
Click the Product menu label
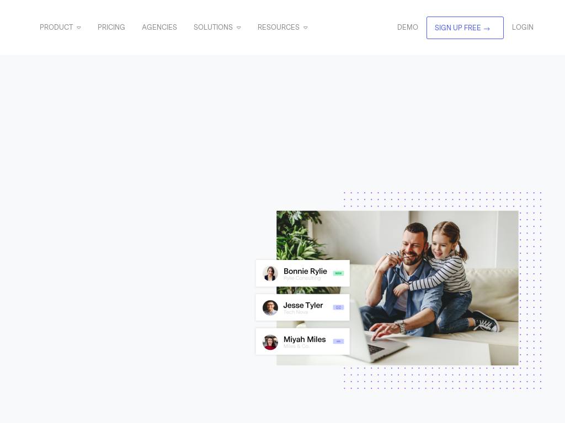[56, 28]
